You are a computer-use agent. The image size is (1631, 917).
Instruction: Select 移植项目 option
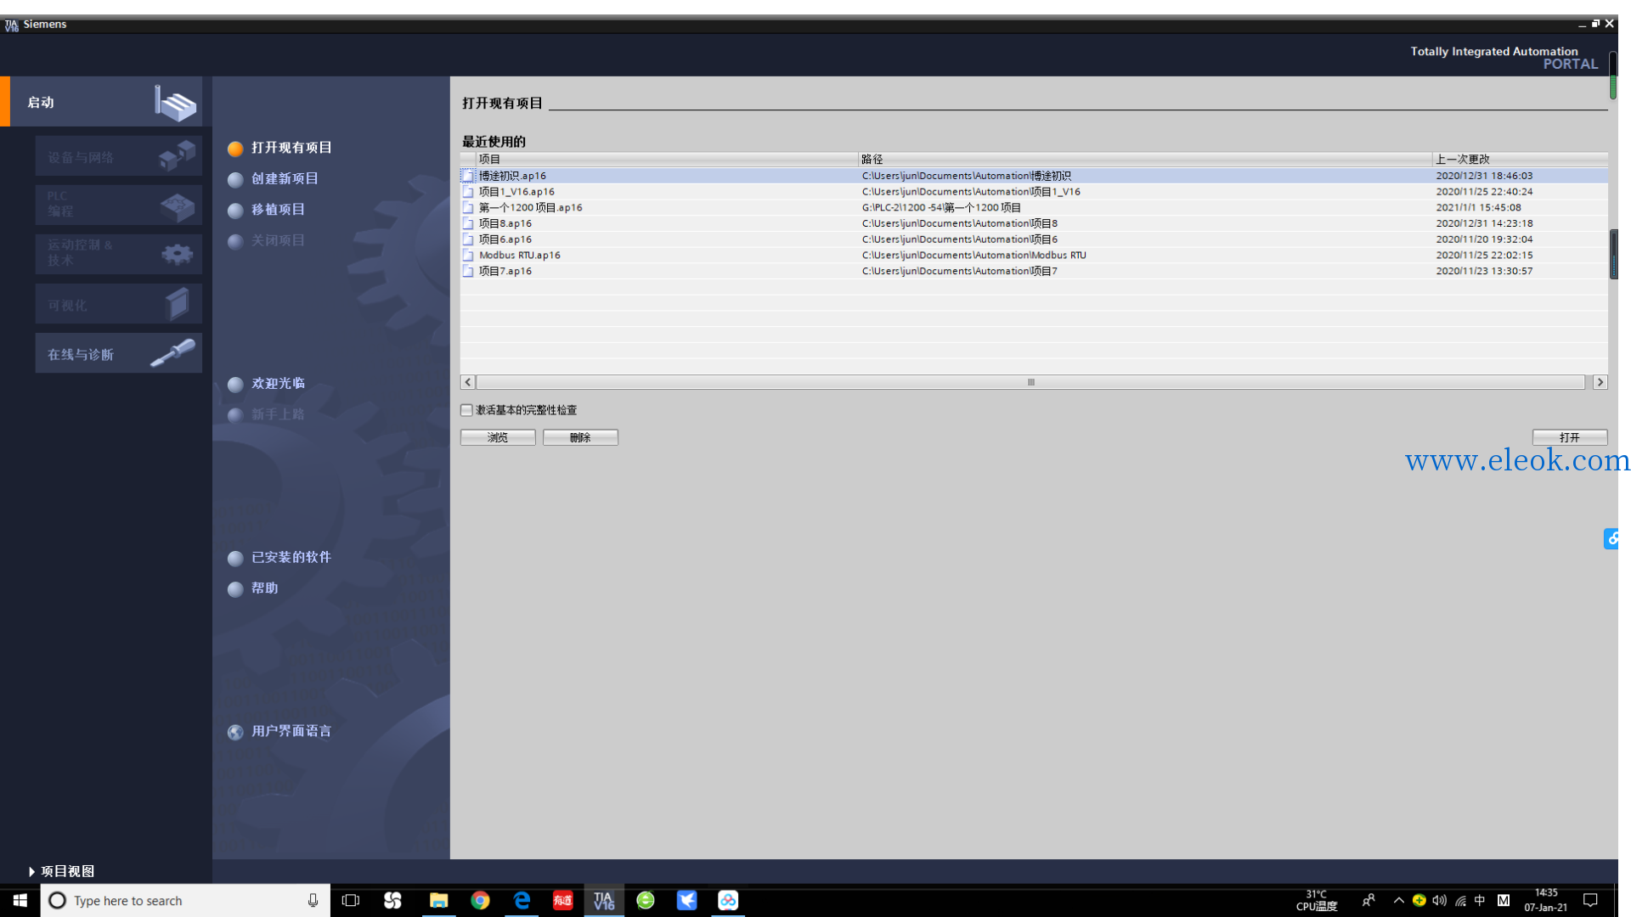coord(267,210)
